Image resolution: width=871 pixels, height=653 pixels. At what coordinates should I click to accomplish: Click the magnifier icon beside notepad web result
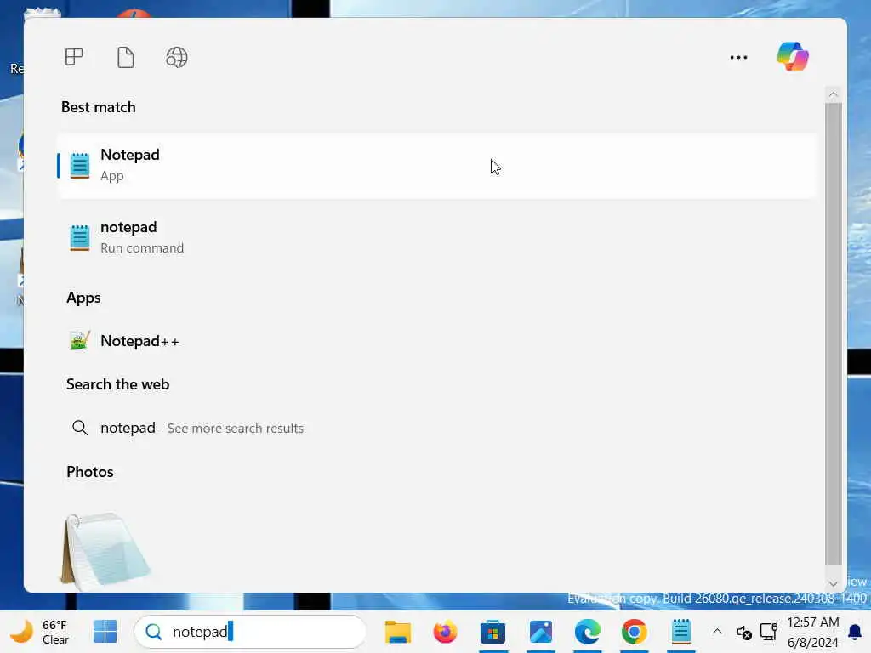[x=80, y=428]
